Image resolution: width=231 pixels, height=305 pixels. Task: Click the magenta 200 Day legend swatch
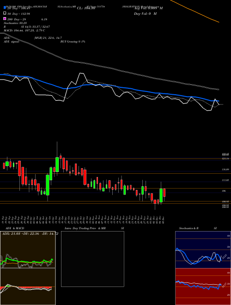point(5,18)
